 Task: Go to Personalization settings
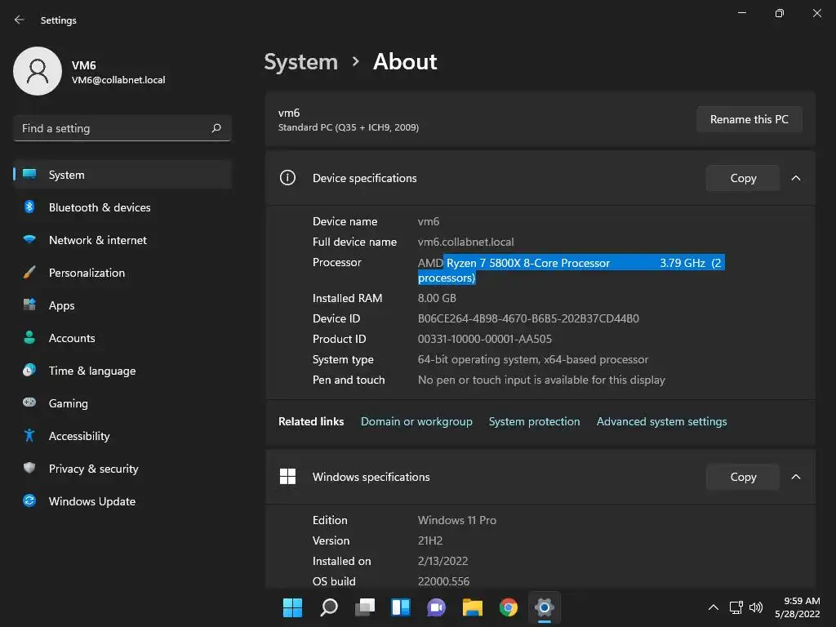(x=122, y=273)
